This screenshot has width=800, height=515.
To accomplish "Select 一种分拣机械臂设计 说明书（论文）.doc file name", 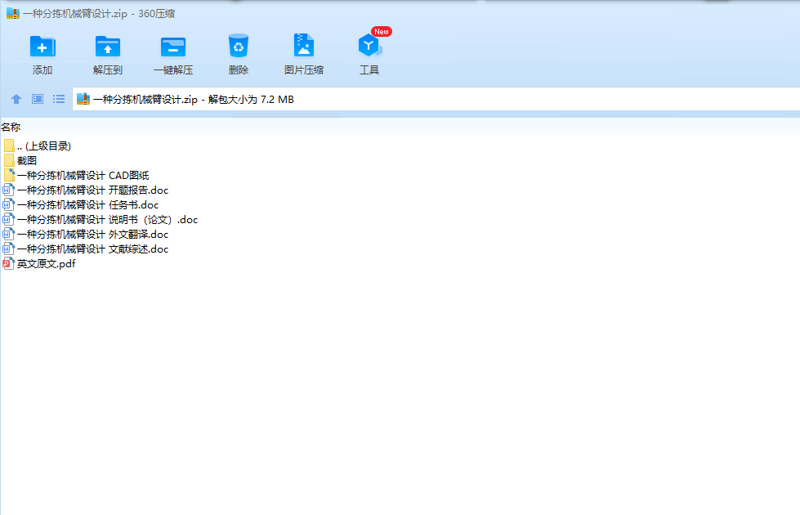I will coord(107,219).
